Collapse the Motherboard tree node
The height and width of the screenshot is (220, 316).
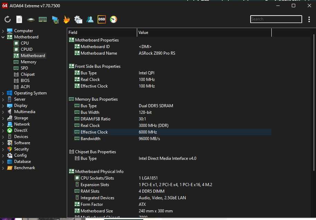click(x=3, y=37)
